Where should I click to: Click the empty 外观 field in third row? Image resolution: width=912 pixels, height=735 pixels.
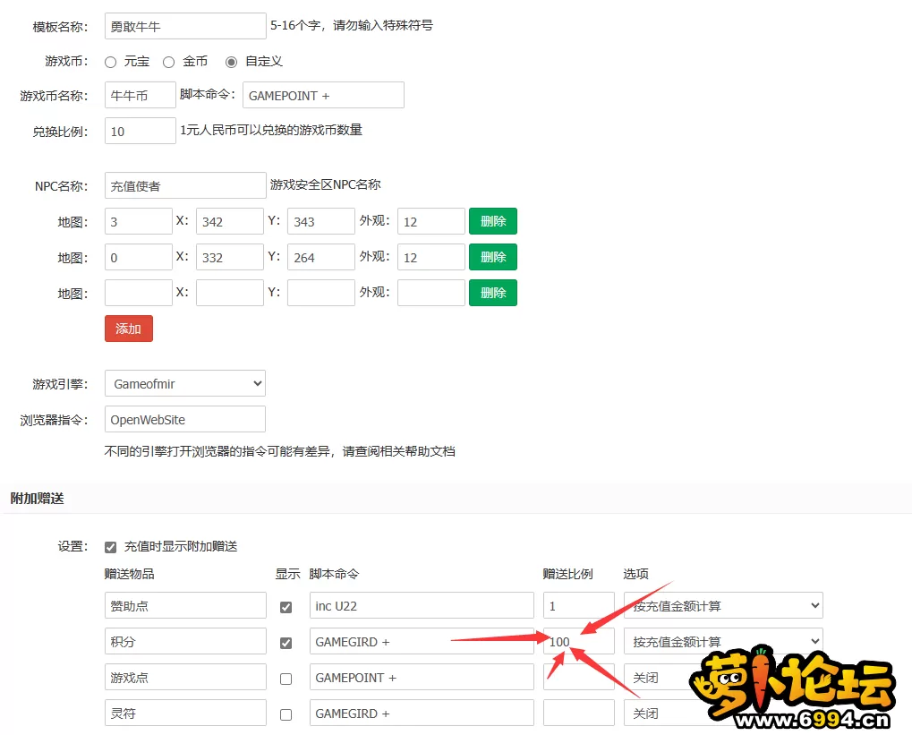tap(431, 293)
